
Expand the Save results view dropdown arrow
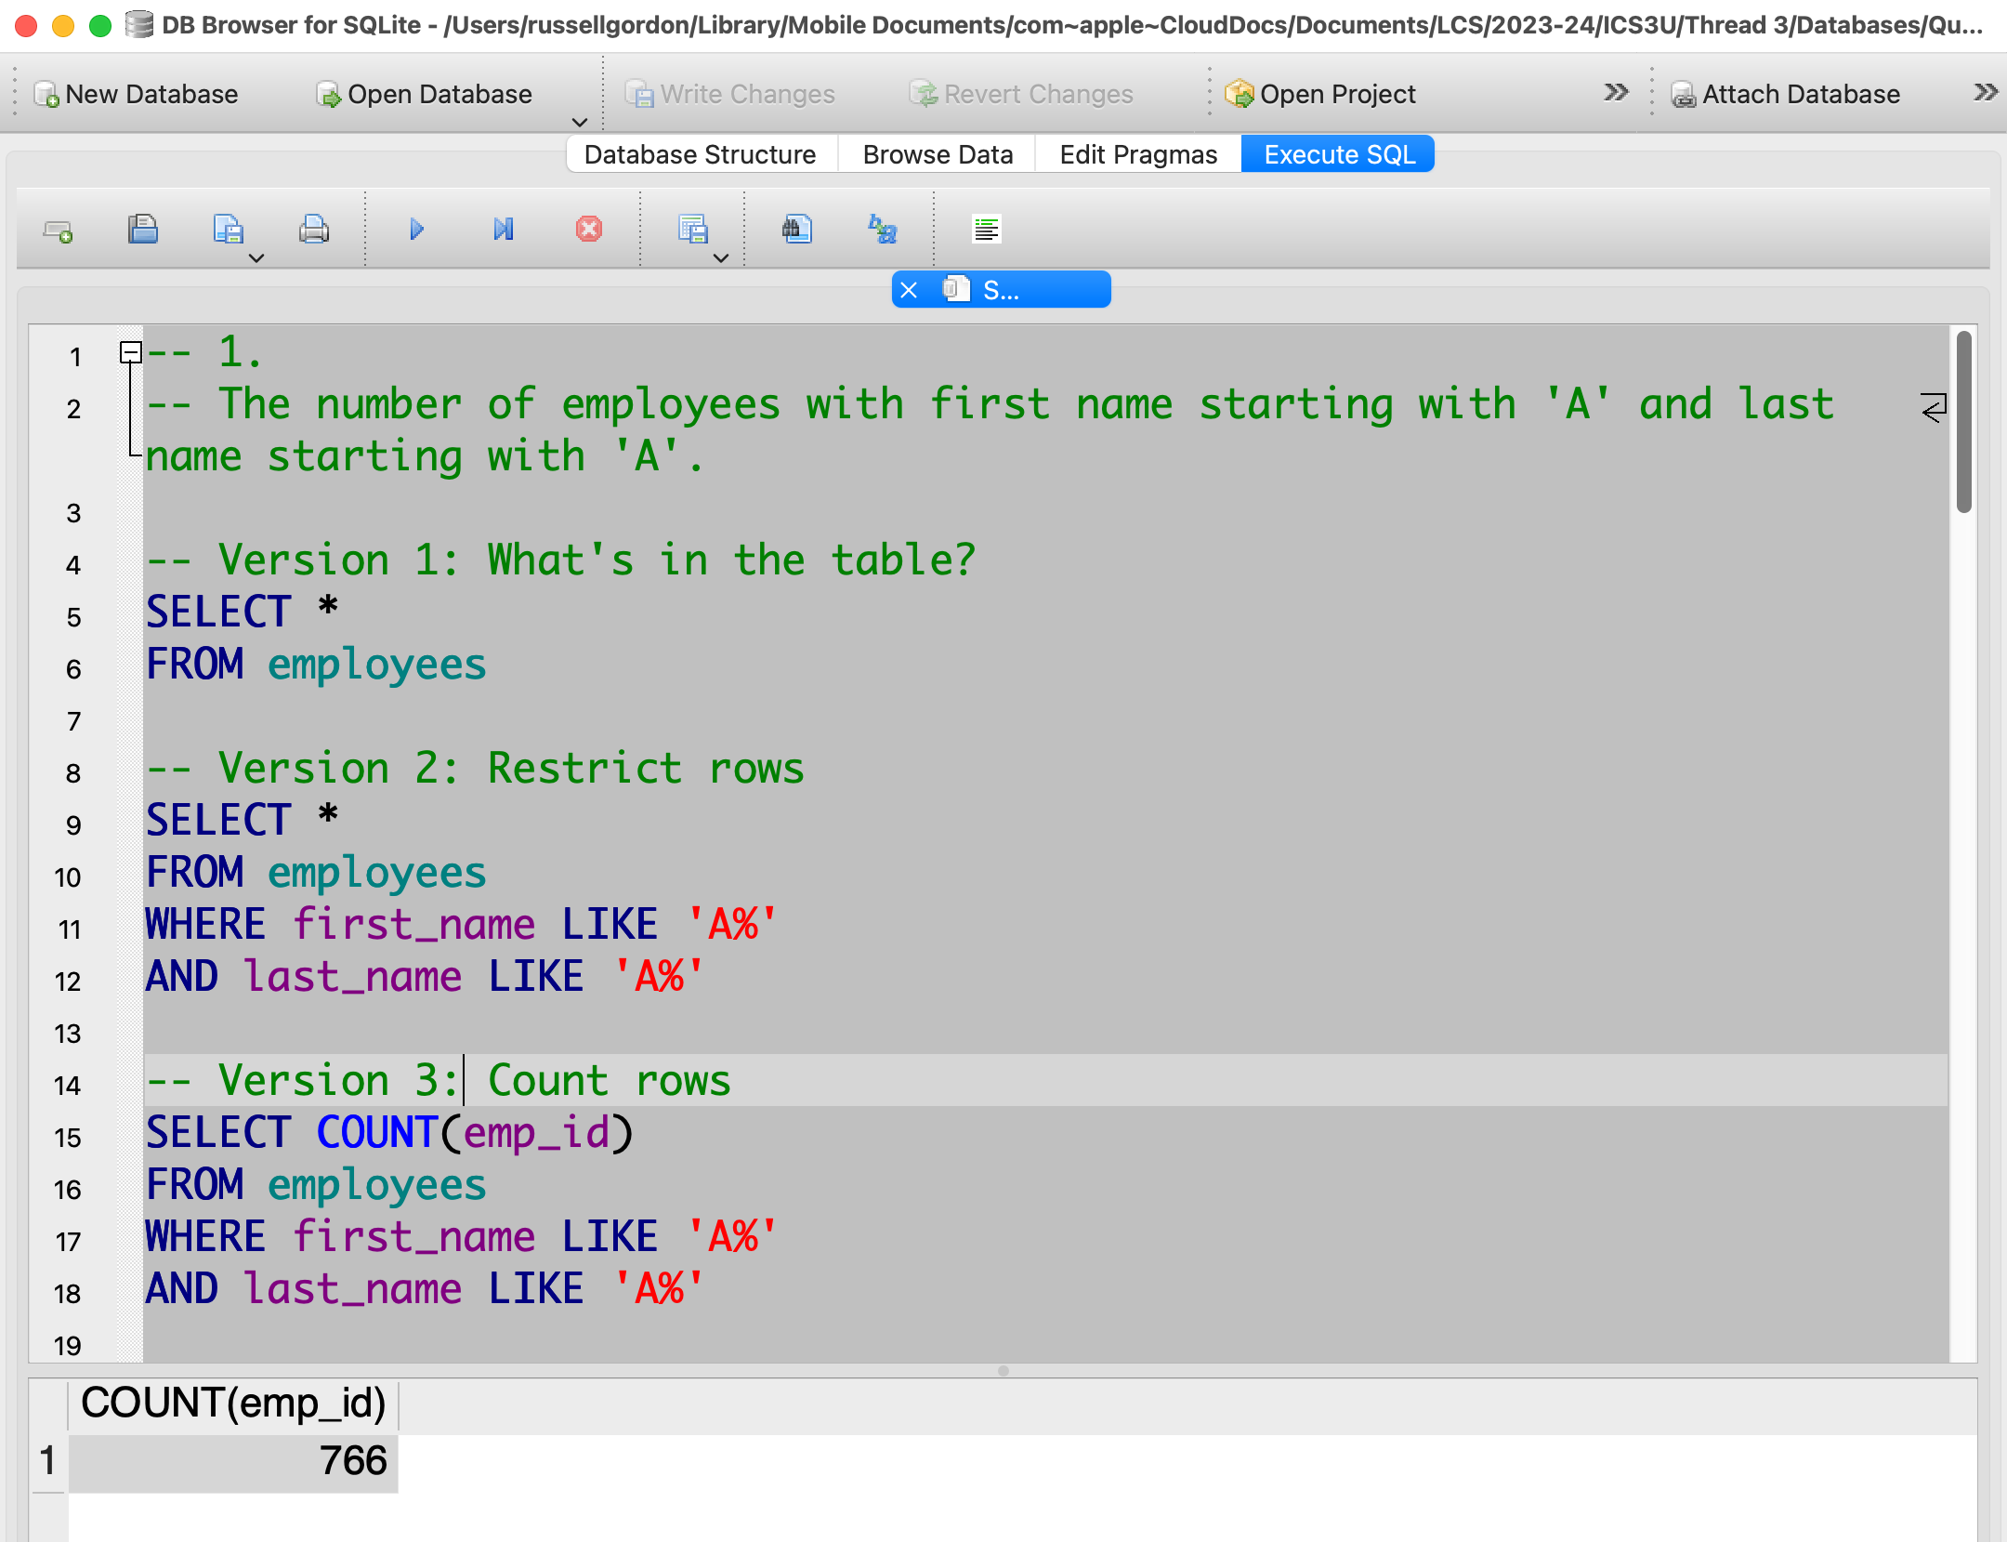(721, 258)
